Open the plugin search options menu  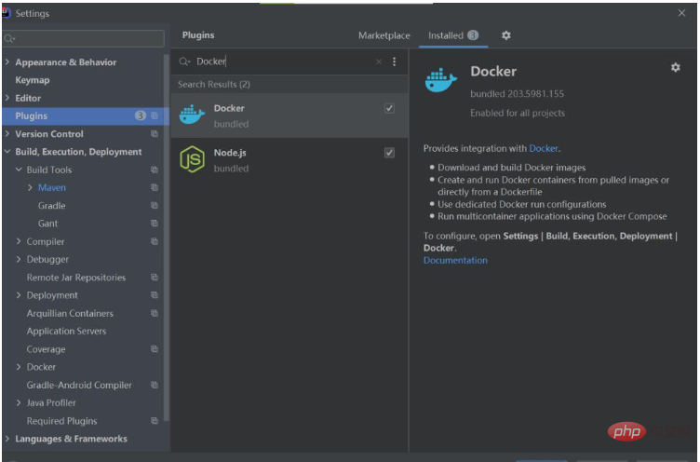click(394, 61)
